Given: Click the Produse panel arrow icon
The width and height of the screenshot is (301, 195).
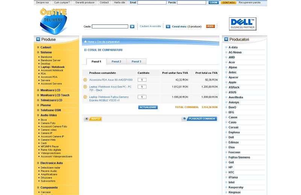Looking at the screenshot, I should (x=38, y=39).
